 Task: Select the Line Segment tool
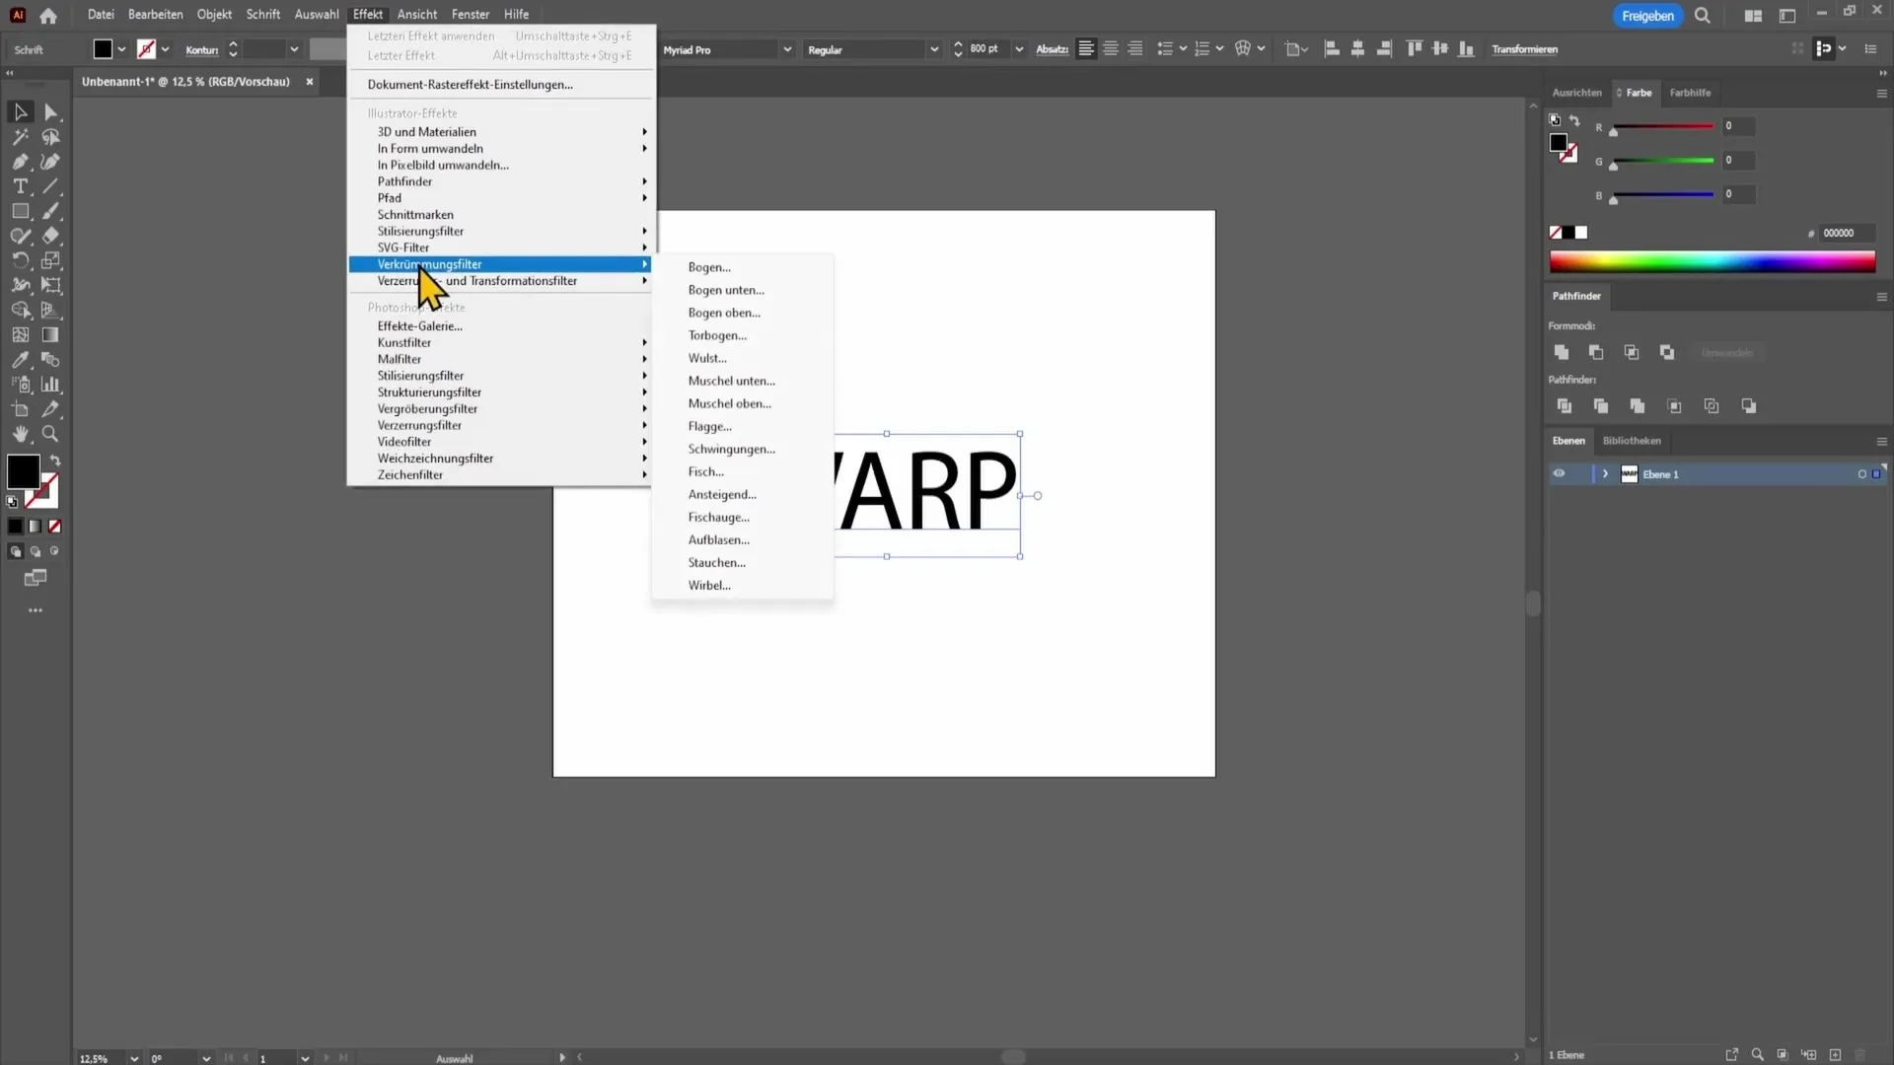click(x=51, y=186)
